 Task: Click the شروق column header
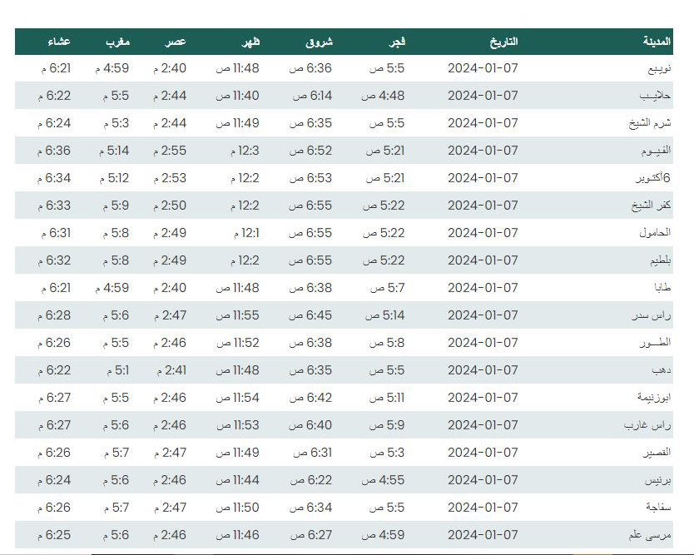pos(319,42)
